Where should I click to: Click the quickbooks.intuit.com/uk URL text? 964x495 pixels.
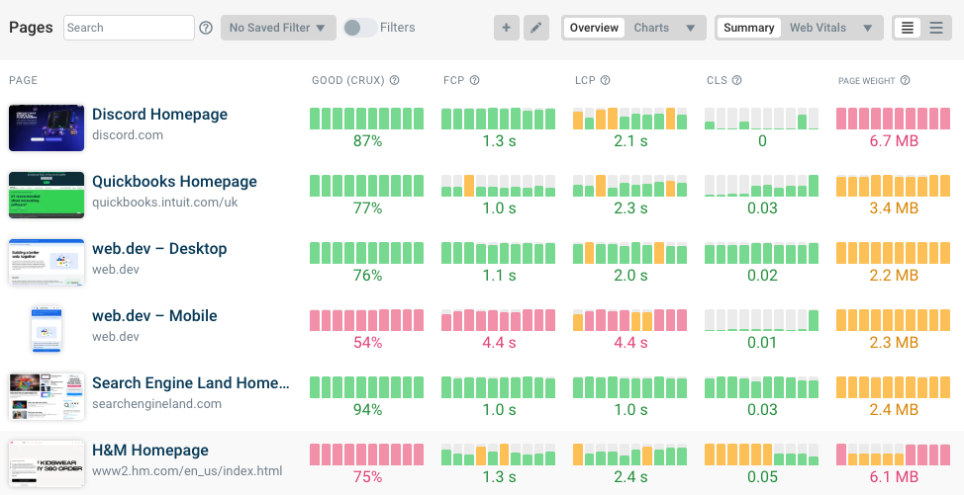tap(164, 203)
